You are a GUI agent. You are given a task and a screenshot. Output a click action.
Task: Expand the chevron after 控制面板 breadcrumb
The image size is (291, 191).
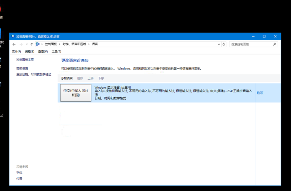coord(60,44)
